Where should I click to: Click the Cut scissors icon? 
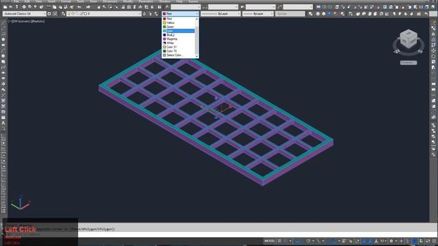click(49, 7)
